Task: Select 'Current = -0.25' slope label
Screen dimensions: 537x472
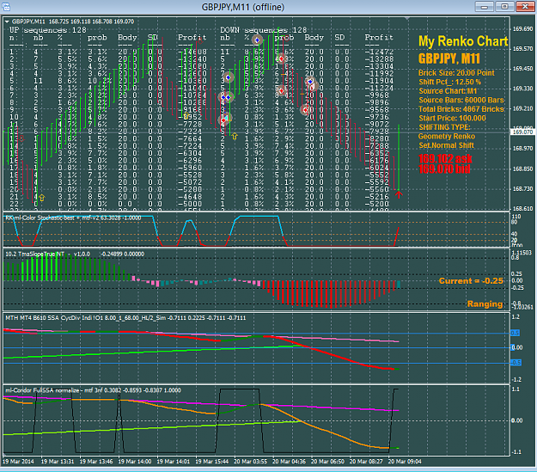Action: point(471,281)
